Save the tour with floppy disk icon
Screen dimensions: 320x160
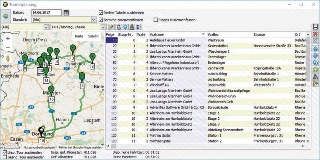click(x=315, y=27)
